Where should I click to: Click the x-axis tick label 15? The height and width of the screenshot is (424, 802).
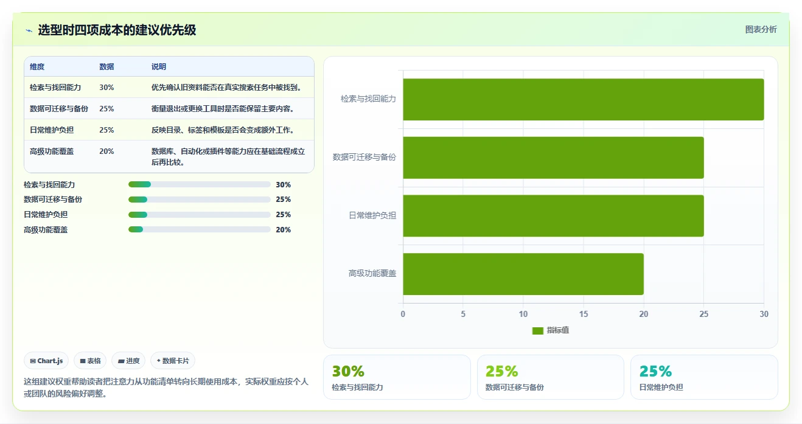[584, 315]
